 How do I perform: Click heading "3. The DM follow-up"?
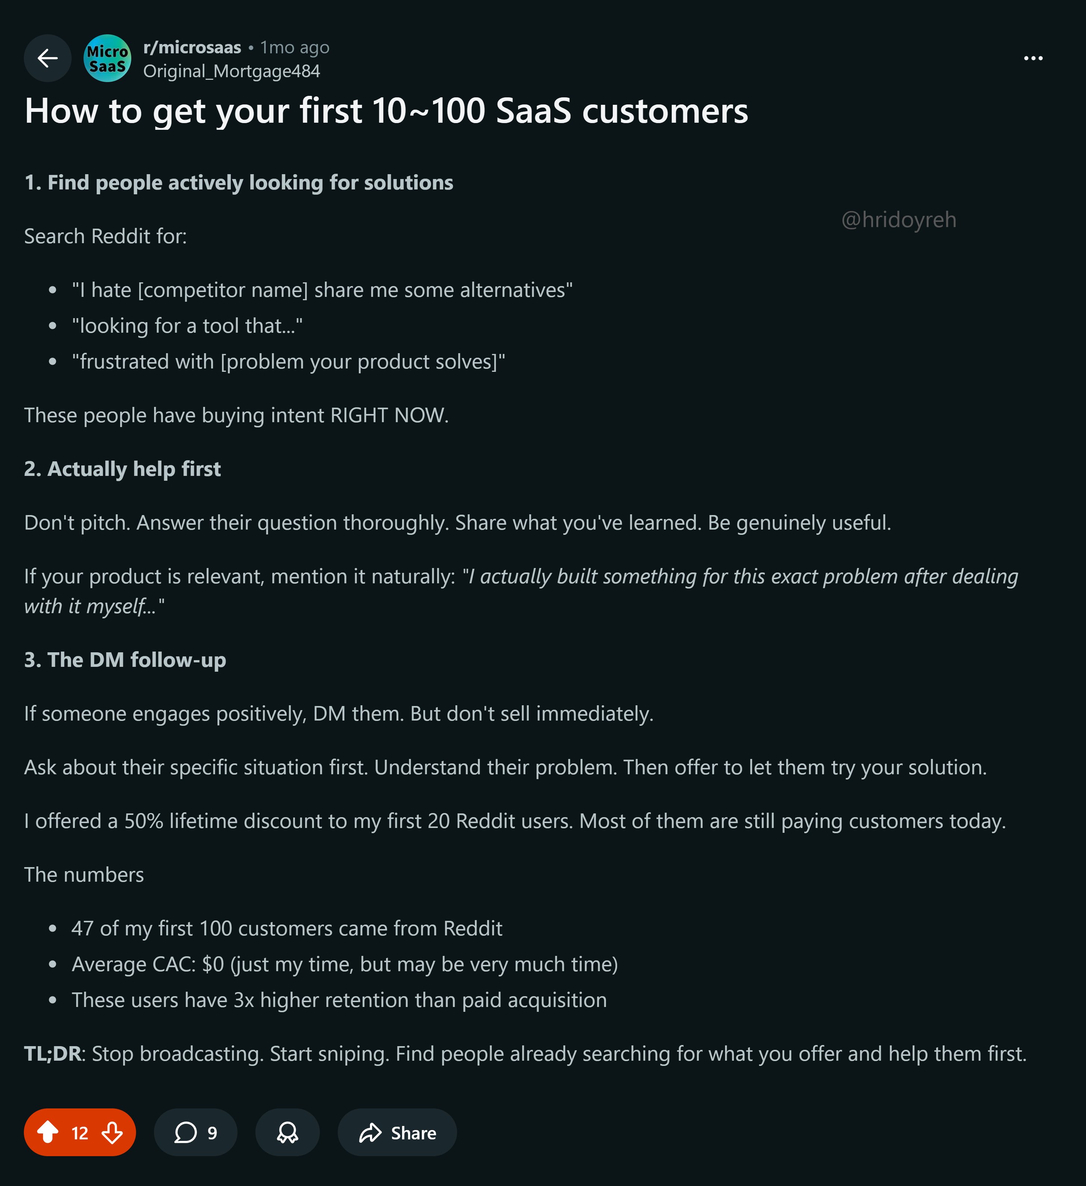tap(125, 659)
